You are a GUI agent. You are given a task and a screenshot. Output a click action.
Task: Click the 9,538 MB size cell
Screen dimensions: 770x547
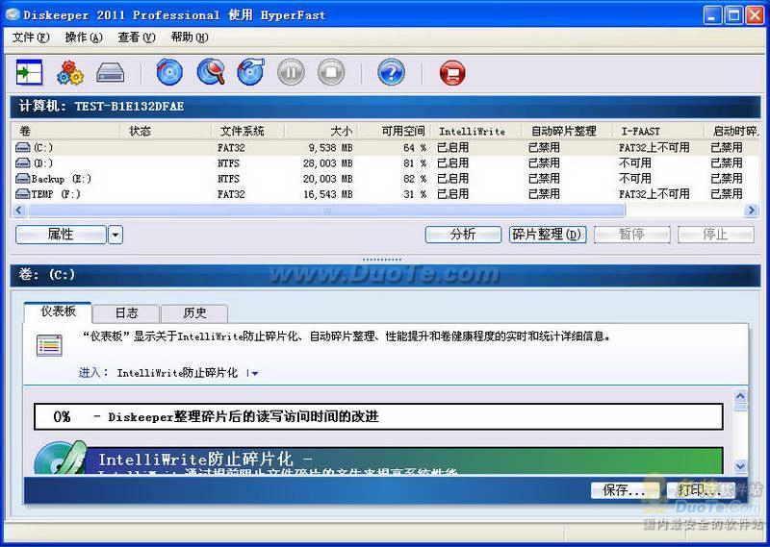tap(330, 148)
